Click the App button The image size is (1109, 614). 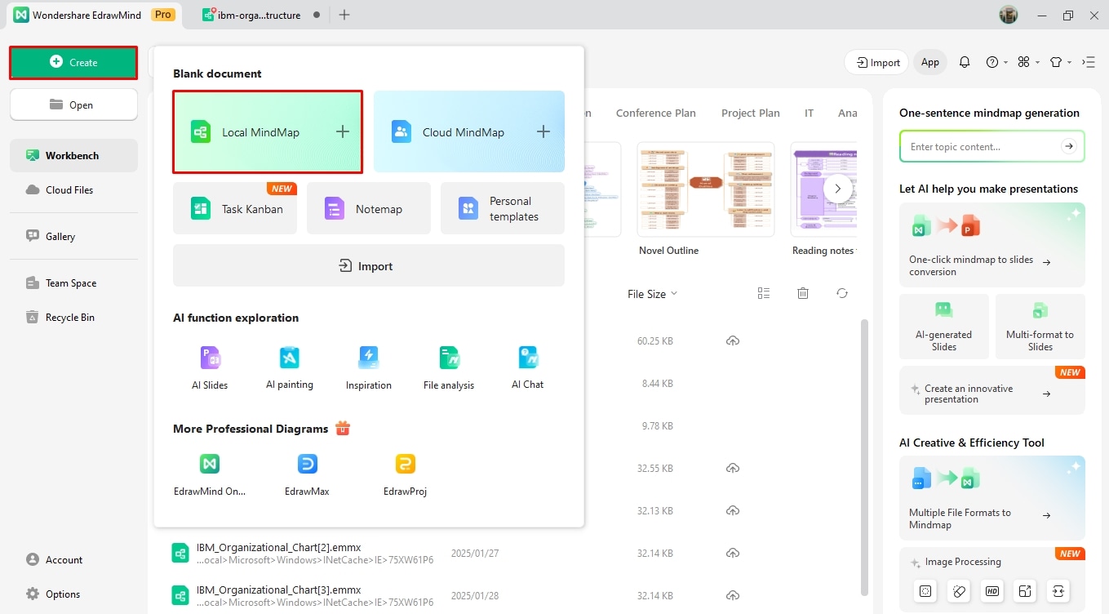930,62
